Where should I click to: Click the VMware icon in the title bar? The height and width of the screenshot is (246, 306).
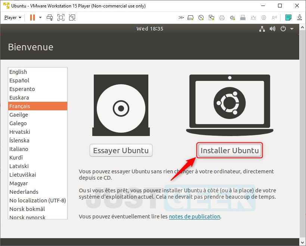point(6,6)
